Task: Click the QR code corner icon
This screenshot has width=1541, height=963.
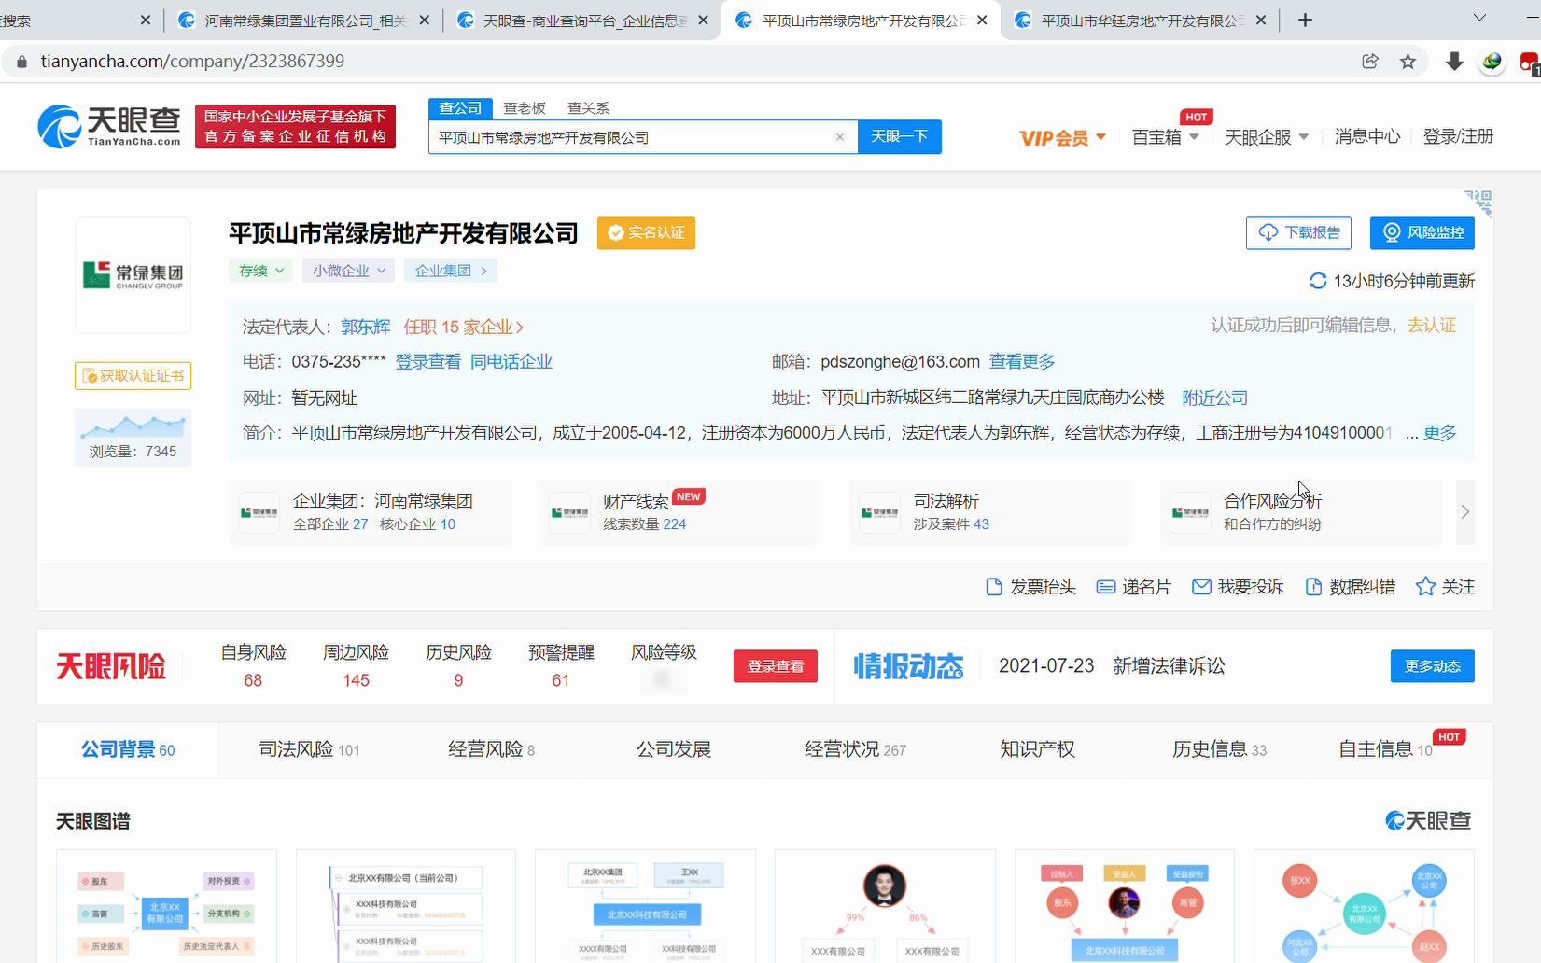Action: point(1478,203)
